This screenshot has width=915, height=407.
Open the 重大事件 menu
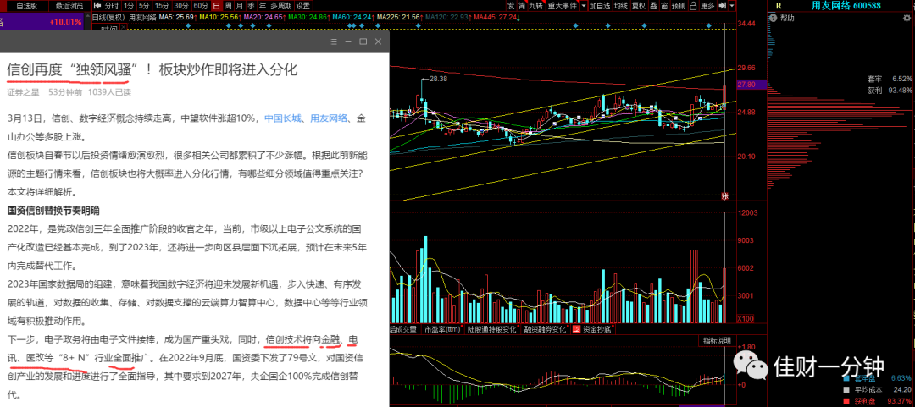[x=562, y=6]
